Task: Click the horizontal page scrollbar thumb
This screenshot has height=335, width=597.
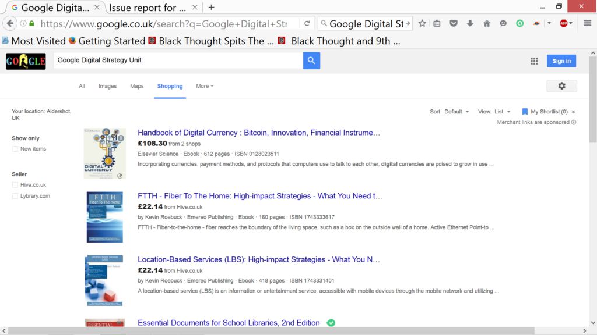Action: pyautogui.click(x=271, y=331)
